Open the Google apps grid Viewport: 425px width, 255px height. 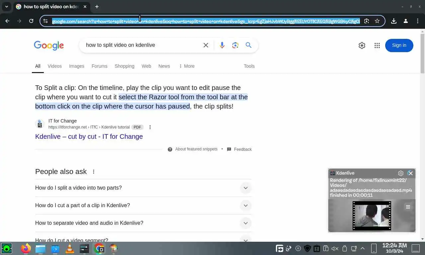377,45
